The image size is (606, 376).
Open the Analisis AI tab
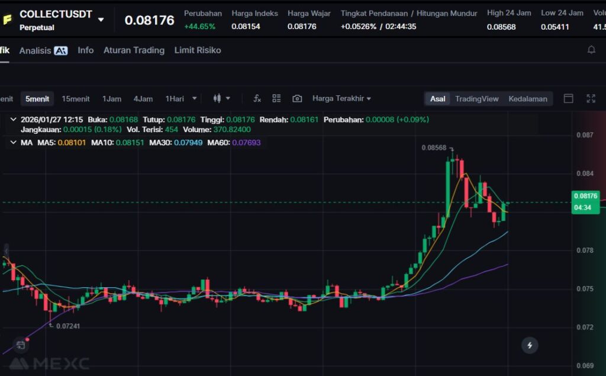tap(43, 50)
